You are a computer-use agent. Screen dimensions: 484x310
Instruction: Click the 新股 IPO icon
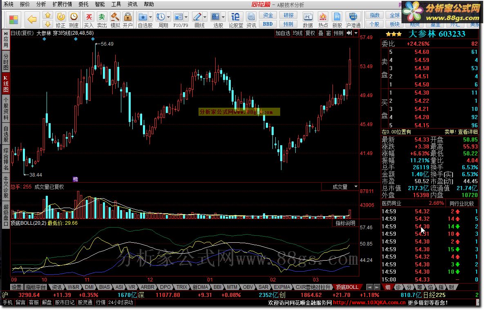click(337, 17)
